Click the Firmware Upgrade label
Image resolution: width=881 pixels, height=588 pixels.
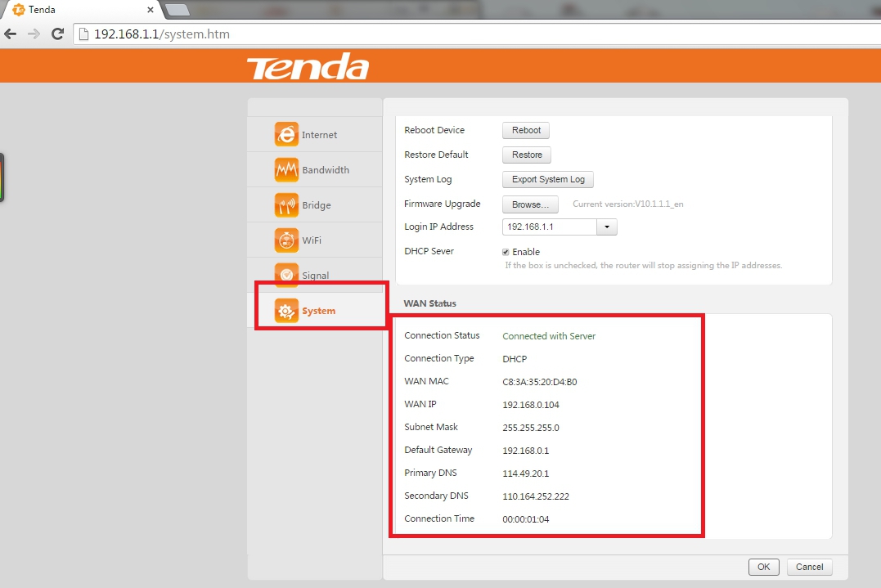pos(443,204)
